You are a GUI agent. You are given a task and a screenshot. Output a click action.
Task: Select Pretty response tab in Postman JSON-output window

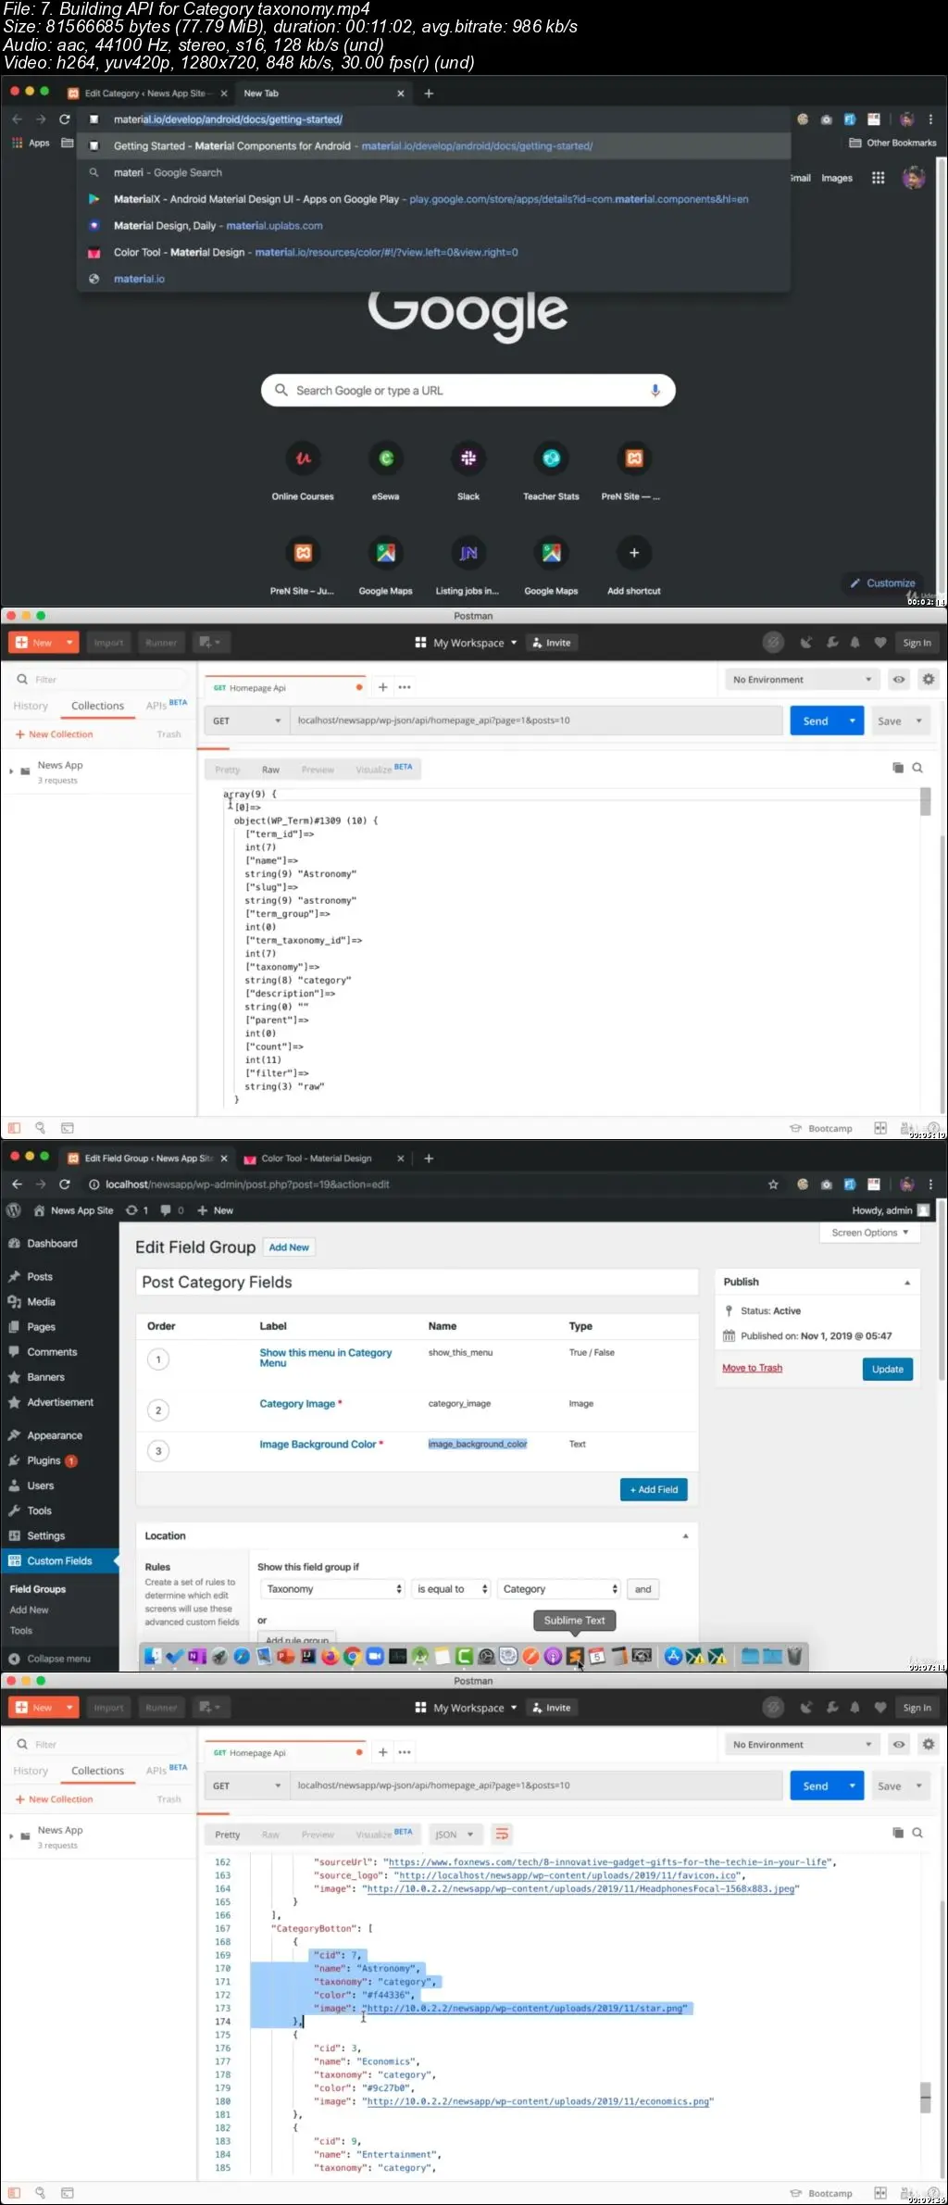227,1835
